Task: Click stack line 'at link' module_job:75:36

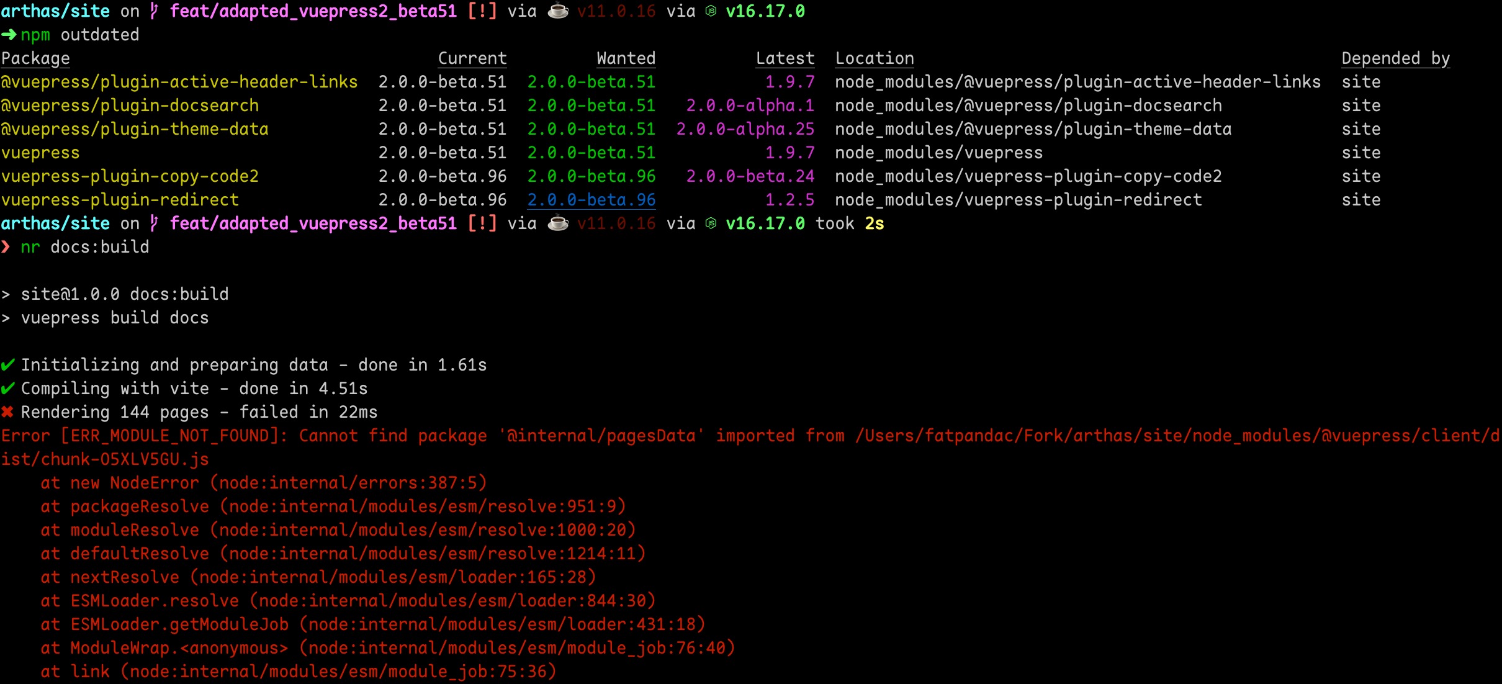Action: 299,672
